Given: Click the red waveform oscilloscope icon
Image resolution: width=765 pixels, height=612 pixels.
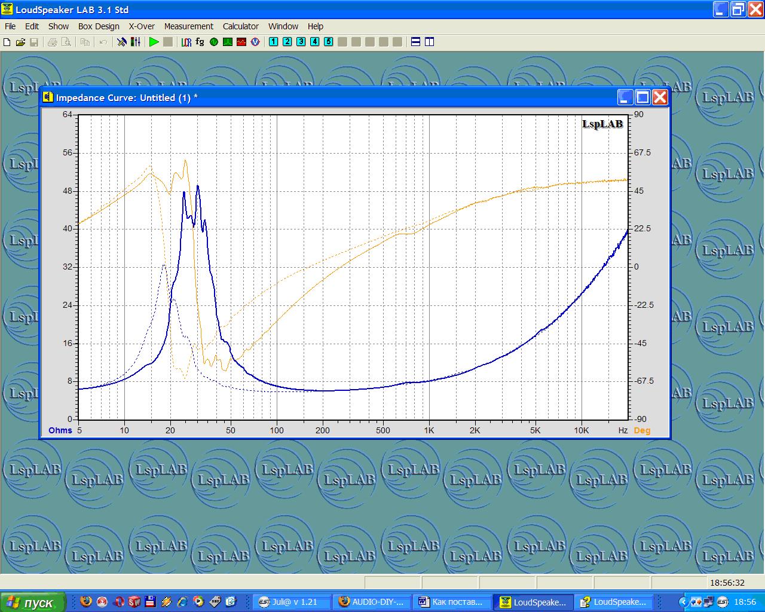Looking at the screenshot, I should click(x=241, y=42).
